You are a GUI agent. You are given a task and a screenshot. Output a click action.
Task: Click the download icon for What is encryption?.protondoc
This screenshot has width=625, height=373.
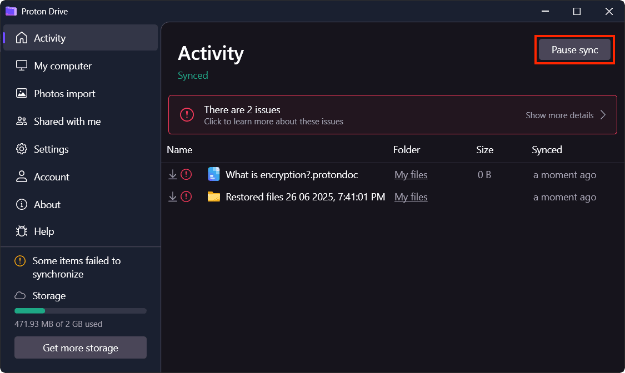[173, 174]
